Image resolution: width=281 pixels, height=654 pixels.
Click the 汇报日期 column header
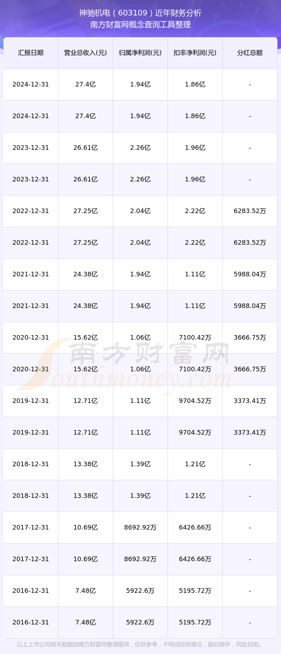pyautogui.click(x=31, y=53)
